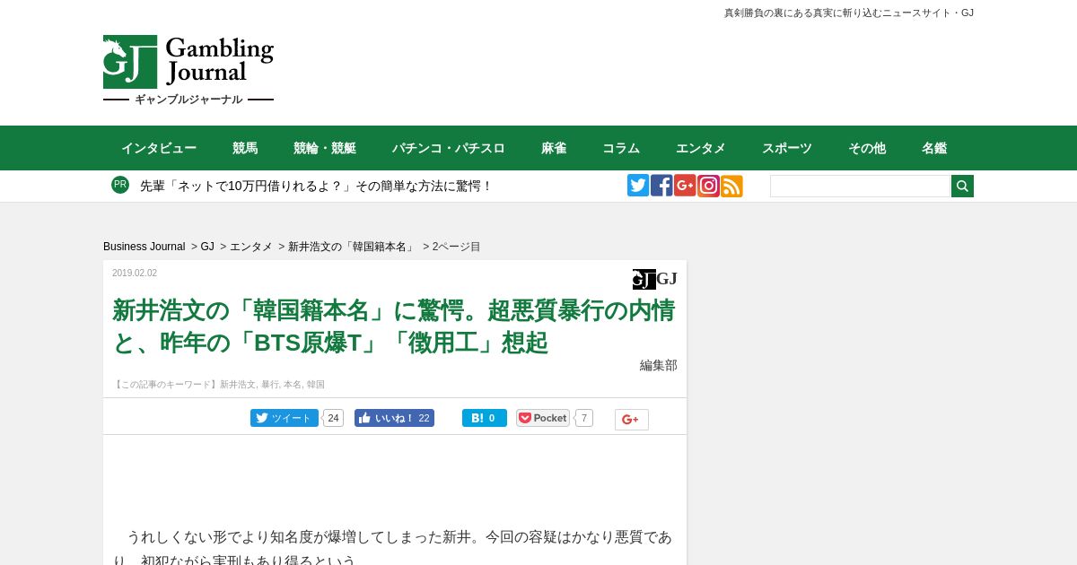Open the コラム menu item

621,148
